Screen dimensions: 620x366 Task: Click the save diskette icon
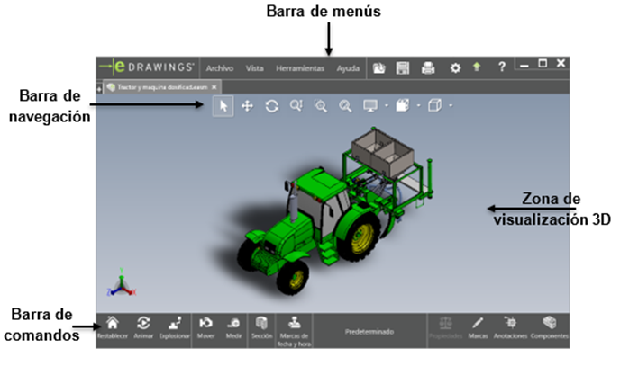403,68
